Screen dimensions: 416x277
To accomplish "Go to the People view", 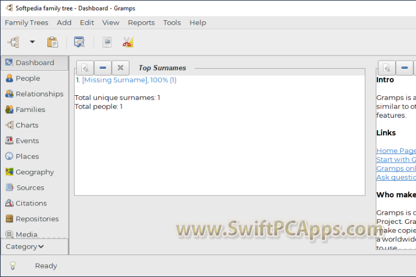I will tap(35, 78).
